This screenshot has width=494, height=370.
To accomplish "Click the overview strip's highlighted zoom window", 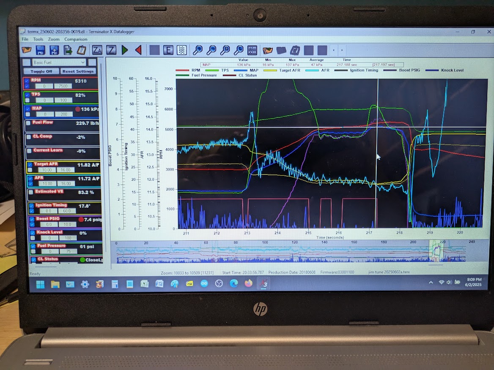I will [x=436, y=252].
